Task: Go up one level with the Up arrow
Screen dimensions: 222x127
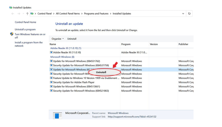Action: coord(27,14)
